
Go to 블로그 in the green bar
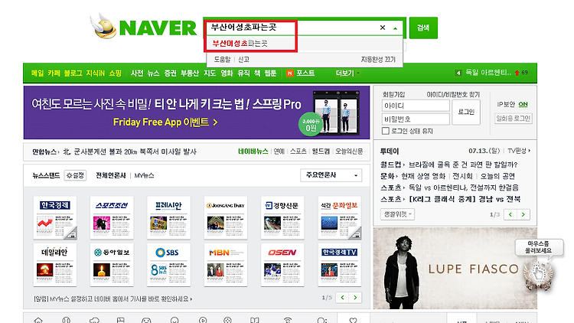click(73, 73)
